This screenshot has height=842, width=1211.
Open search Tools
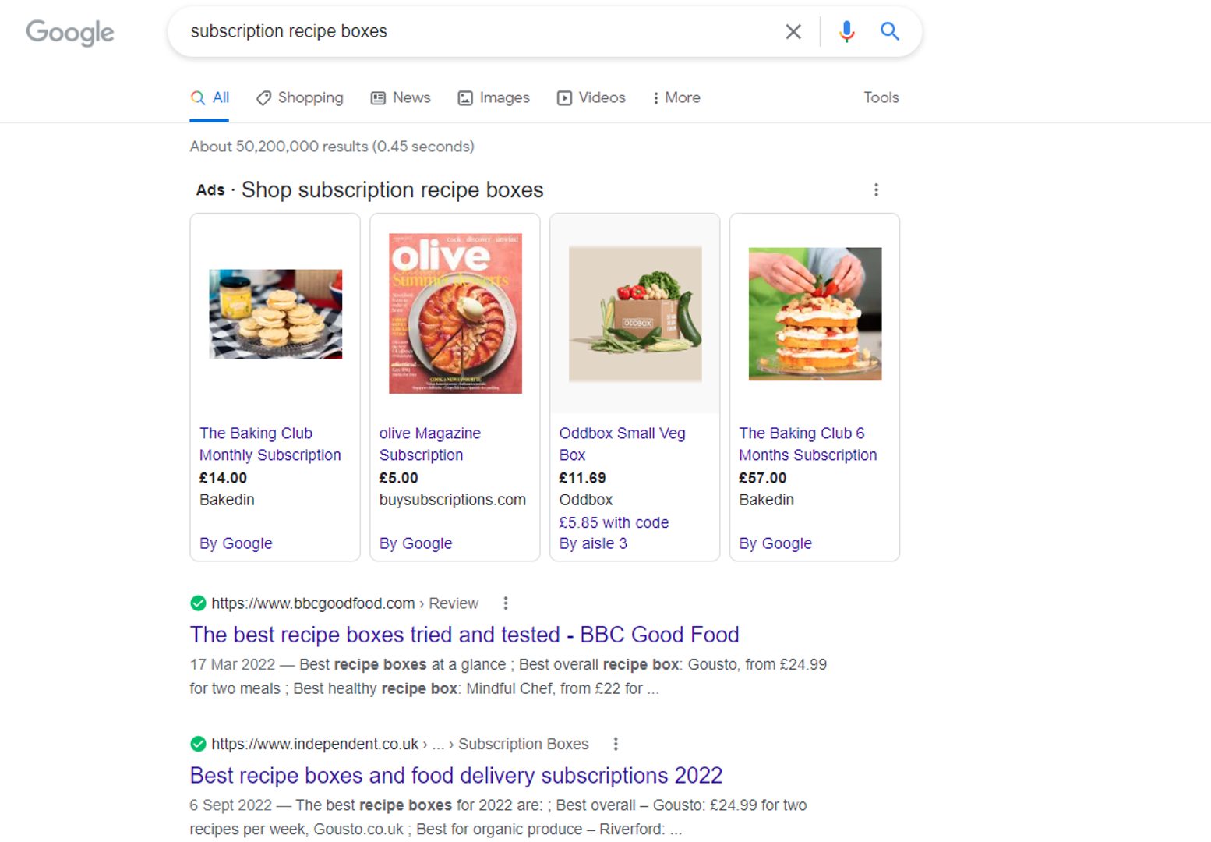(881, 97)
